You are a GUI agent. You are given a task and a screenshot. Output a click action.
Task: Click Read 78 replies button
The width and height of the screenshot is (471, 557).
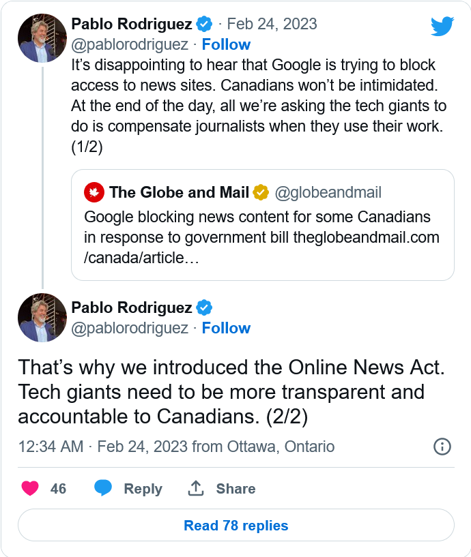tap(236, 526)
